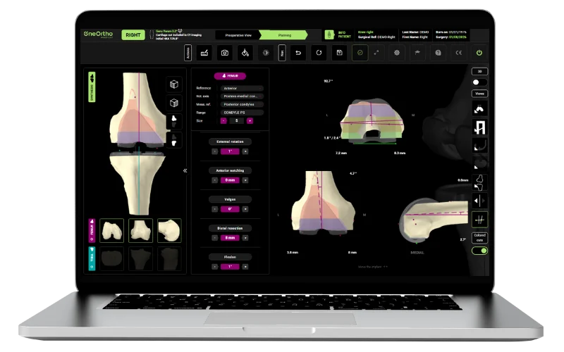
Task: Increase Distal resection value
Action: click(245, 238)
